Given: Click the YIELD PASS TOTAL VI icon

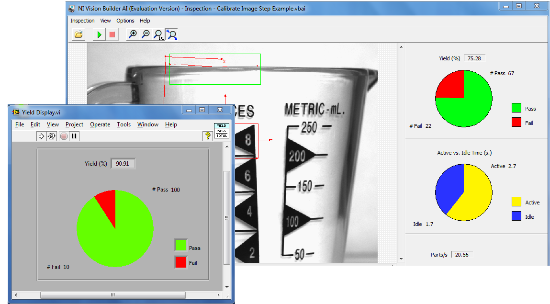Looking at the screenshot, I should tap(222, 131).
